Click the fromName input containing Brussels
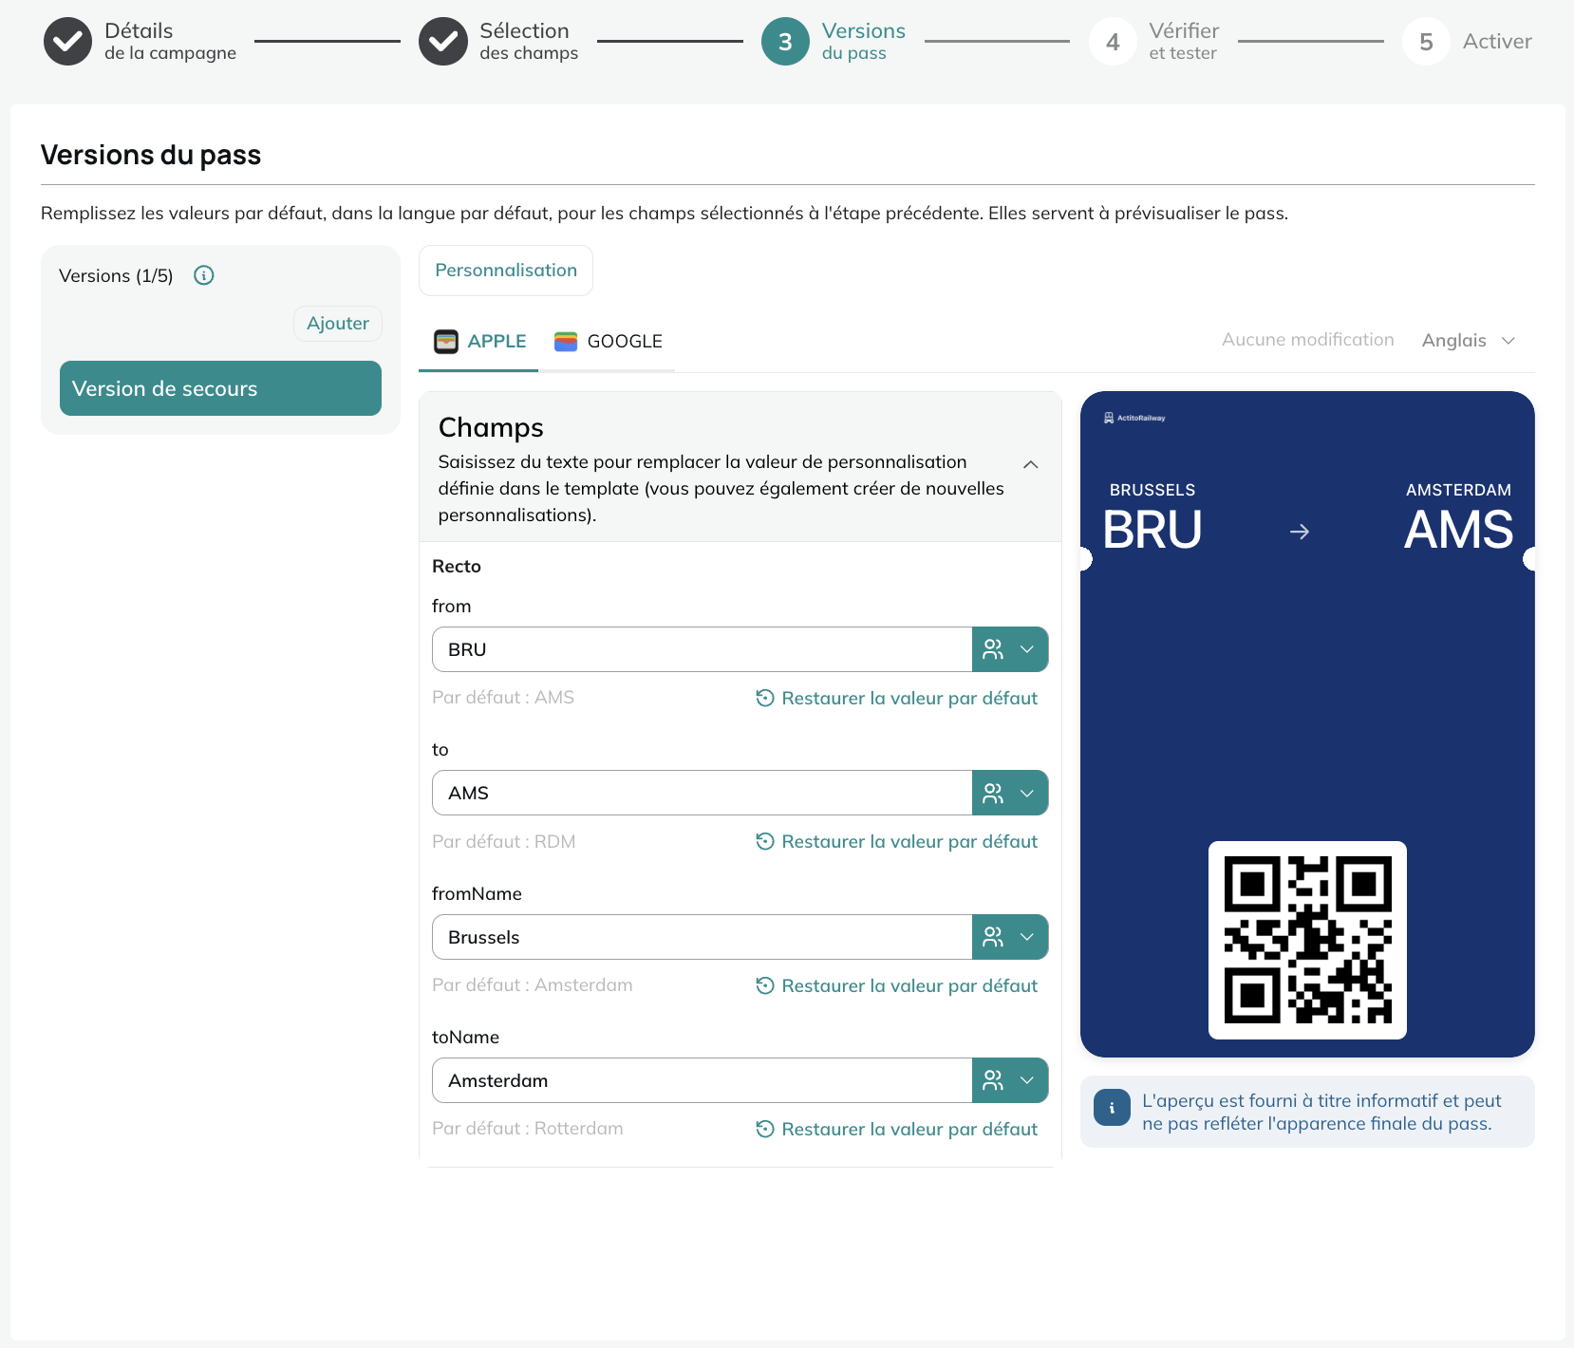This screenshot has width=1574, height=1348. coord(703,937)
